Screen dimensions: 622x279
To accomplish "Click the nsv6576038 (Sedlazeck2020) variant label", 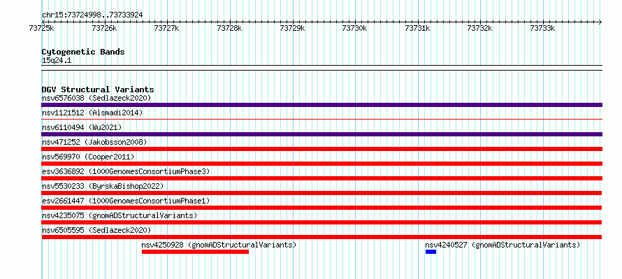I will [96, 98].
